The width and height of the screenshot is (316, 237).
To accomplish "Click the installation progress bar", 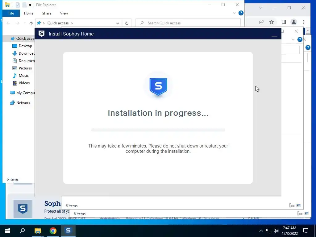I will (x=158, y=130).
